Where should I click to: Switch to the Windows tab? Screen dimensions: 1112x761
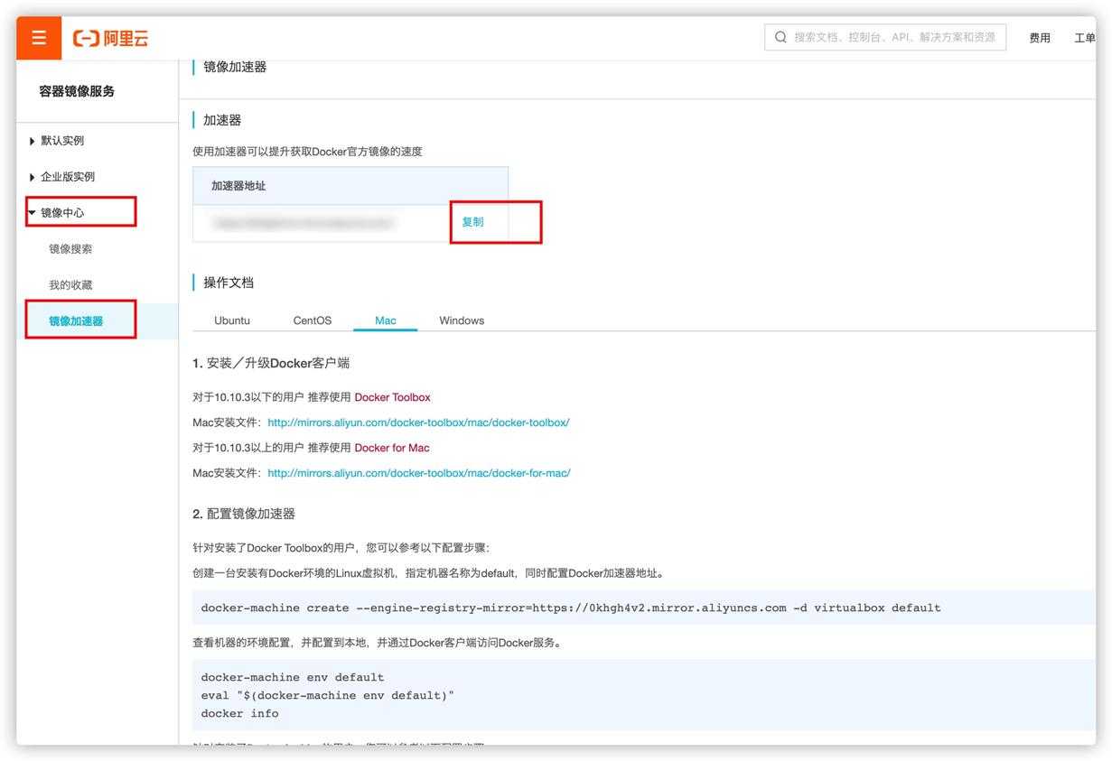coord(462,320)
